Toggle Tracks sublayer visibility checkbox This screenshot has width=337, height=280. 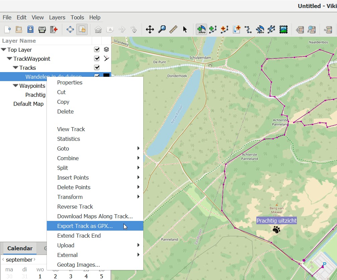point(97,68)
